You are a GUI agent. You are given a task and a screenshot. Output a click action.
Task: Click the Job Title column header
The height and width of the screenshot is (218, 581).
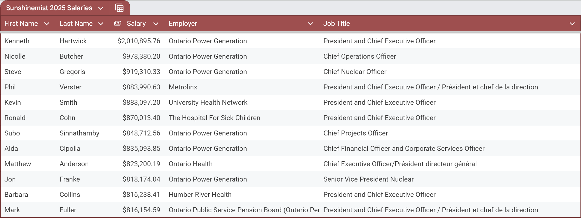[337, 24]
